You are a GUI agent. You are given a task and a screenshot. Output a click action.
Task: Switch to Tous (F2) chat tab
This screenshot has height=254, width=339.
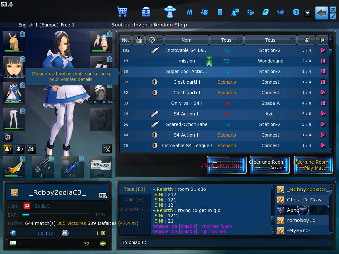[x=134, y=190]
